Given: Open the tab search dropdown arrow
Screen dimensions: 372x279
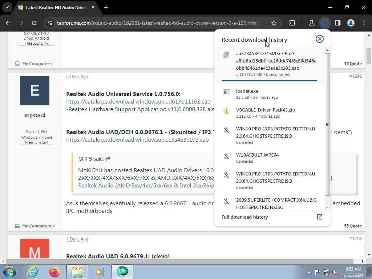Looking at the screenshot, I should tap(7, 7).
